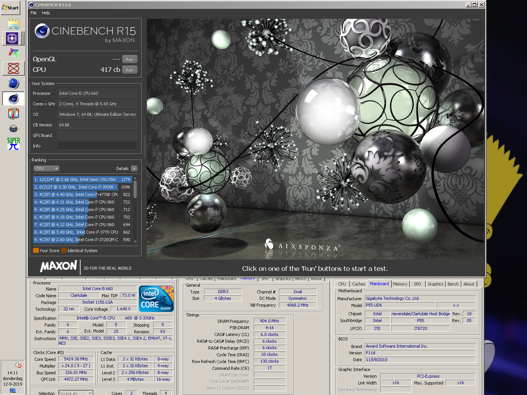Click the Processor field Intel Core i5 CPU 660
Viewport: 527px width, 395px height.
point(97,93)
